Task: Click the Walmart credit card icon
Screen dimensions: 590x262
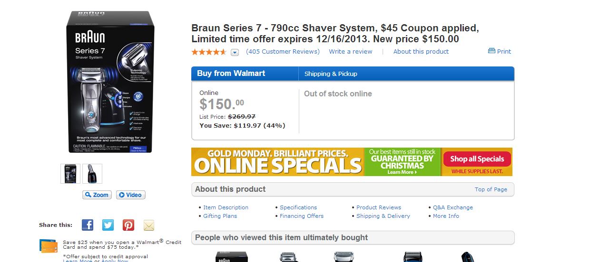Action: point(49,245)
